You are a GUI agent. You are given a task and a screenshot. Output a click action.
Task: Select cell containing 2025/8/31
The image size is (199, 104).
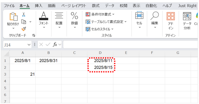click(49, 61)
